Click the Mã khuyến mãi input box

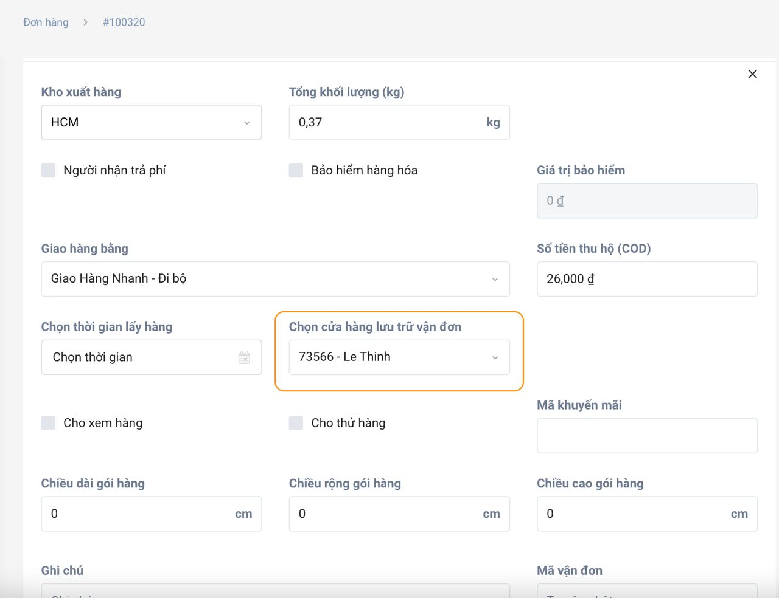(x=646, y=436)
